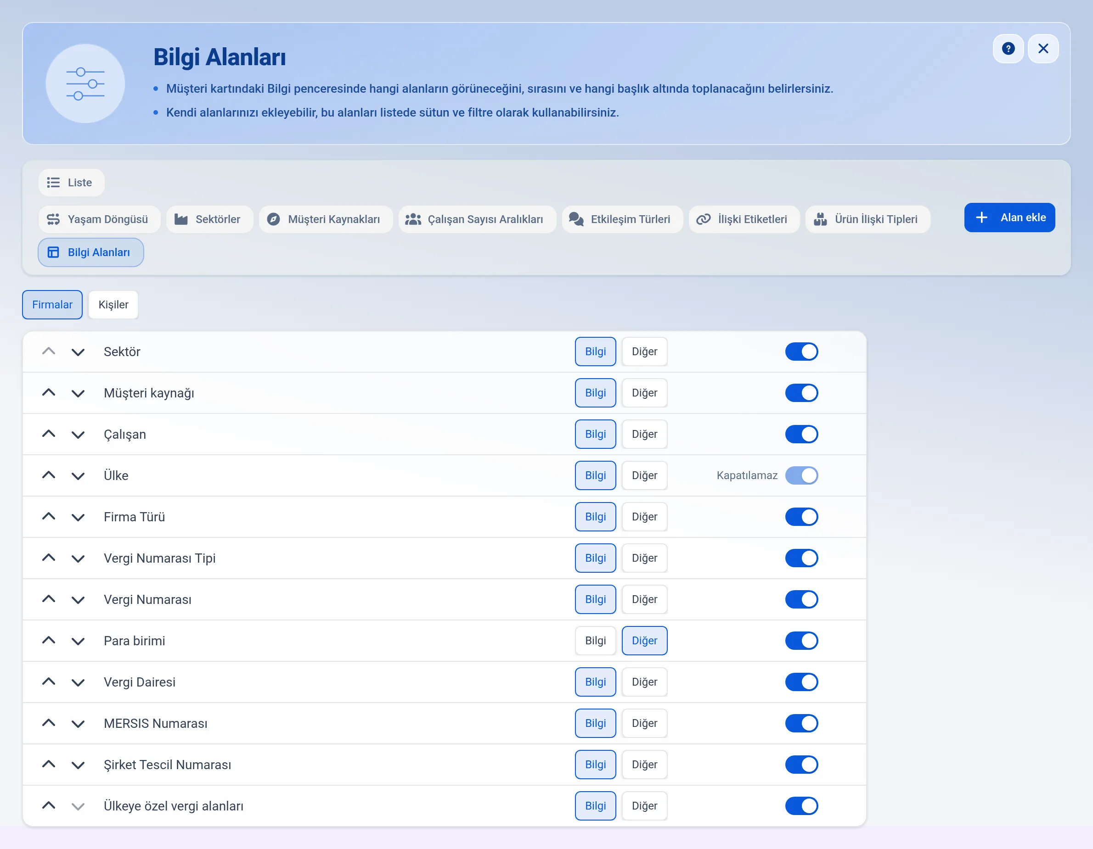
Task: Toggle the Çalışan field visibility
Action: tap(801, 434)
